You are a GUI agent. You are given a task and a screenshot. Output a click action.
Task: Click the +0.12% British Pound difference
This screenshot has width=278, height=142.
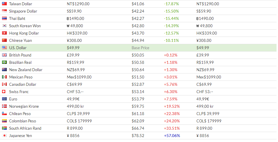tap(171, 55)
